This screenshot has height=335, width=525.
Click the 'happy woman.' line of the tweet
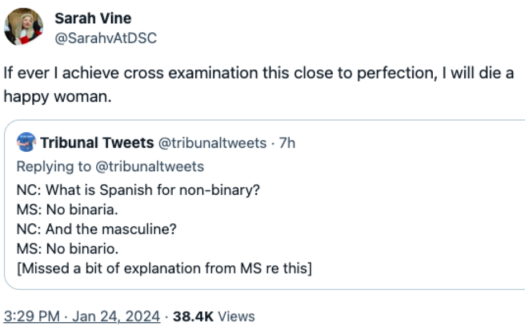pyautogui.click(x=58, y=96)
